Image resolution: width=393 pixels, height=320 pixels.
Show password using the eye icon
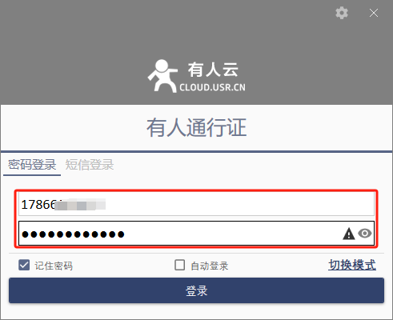(x=365, y=234)
